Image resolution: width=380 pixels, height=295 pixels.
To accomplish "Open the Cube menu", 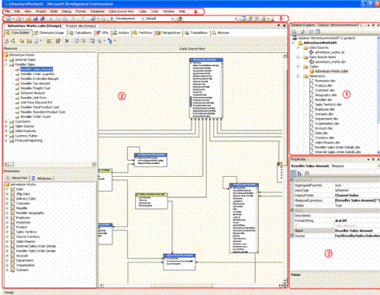I will point(142,11).
